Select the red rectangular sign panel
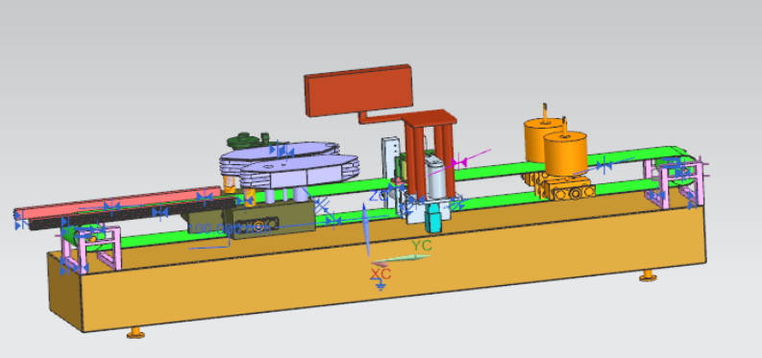Viewport: 762px width, 358px height. (359, 91)
